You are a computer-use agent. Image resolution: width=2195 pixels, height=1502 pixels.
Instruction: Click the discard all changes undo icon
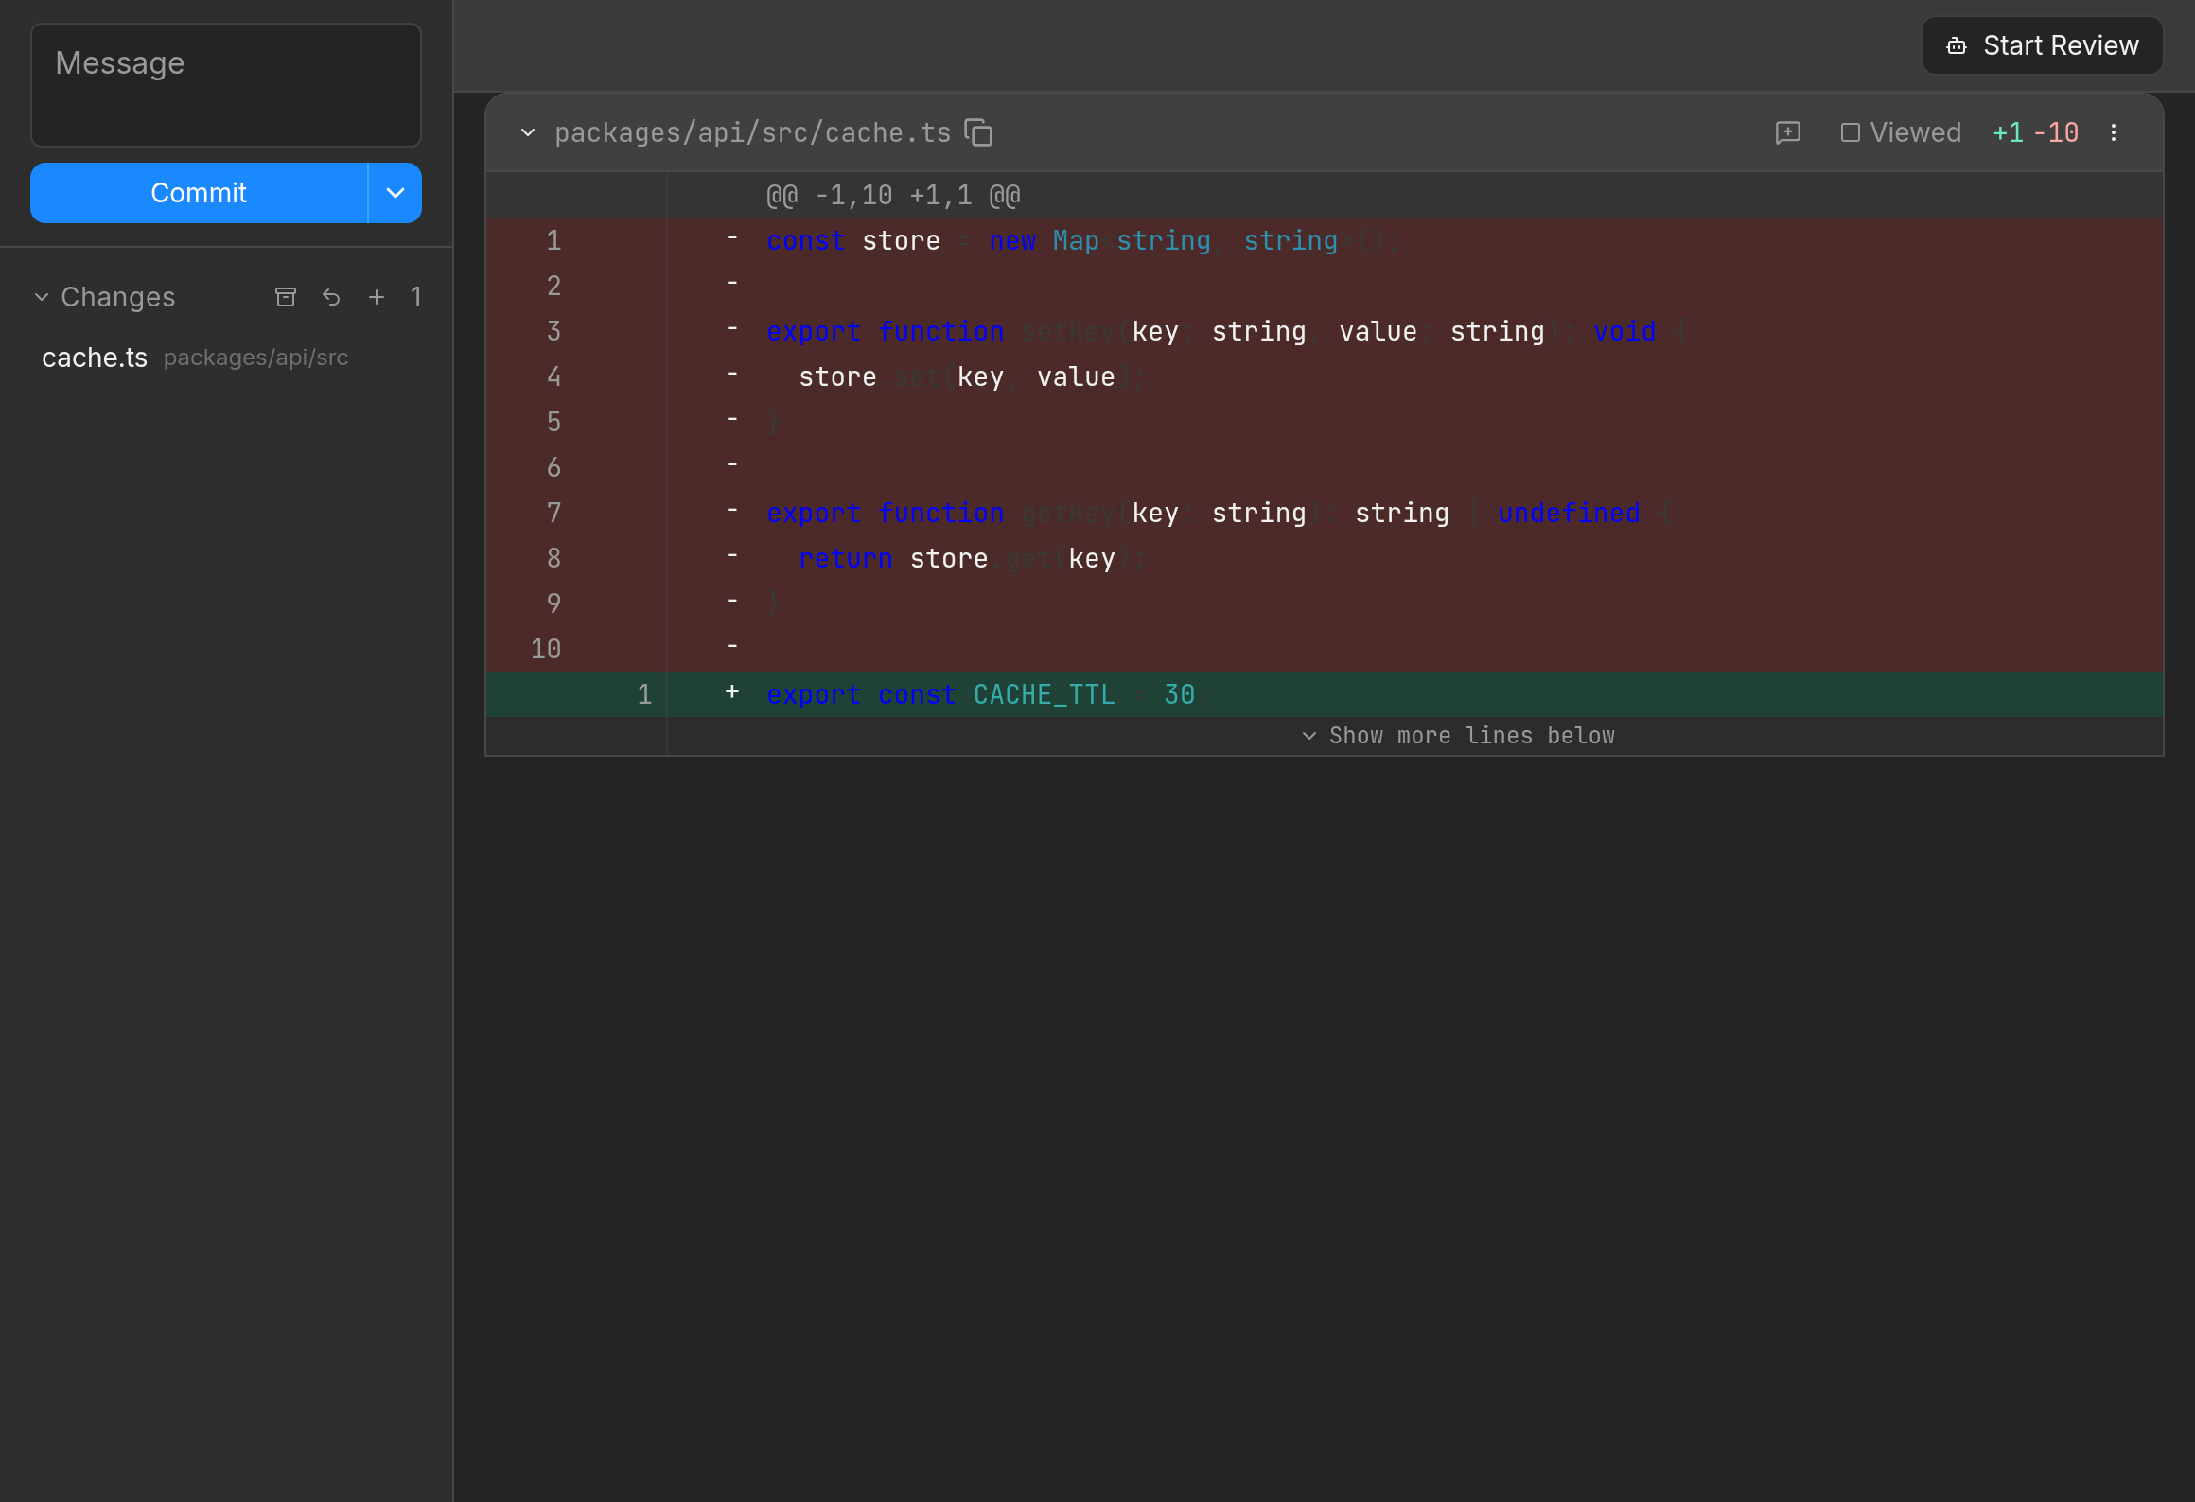[331, 297]
